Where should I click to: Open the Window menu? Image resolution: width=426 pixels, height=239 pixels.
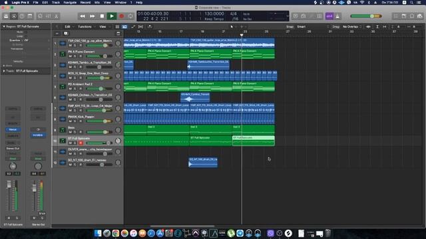coord(120,3)
